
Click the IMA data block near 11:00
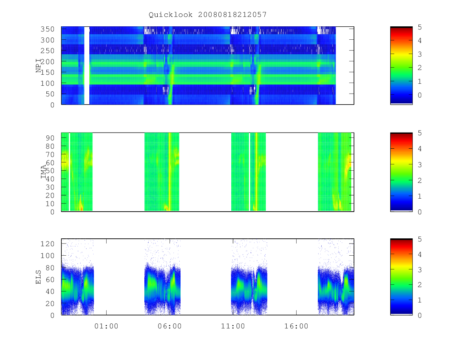tap(248, 172)
